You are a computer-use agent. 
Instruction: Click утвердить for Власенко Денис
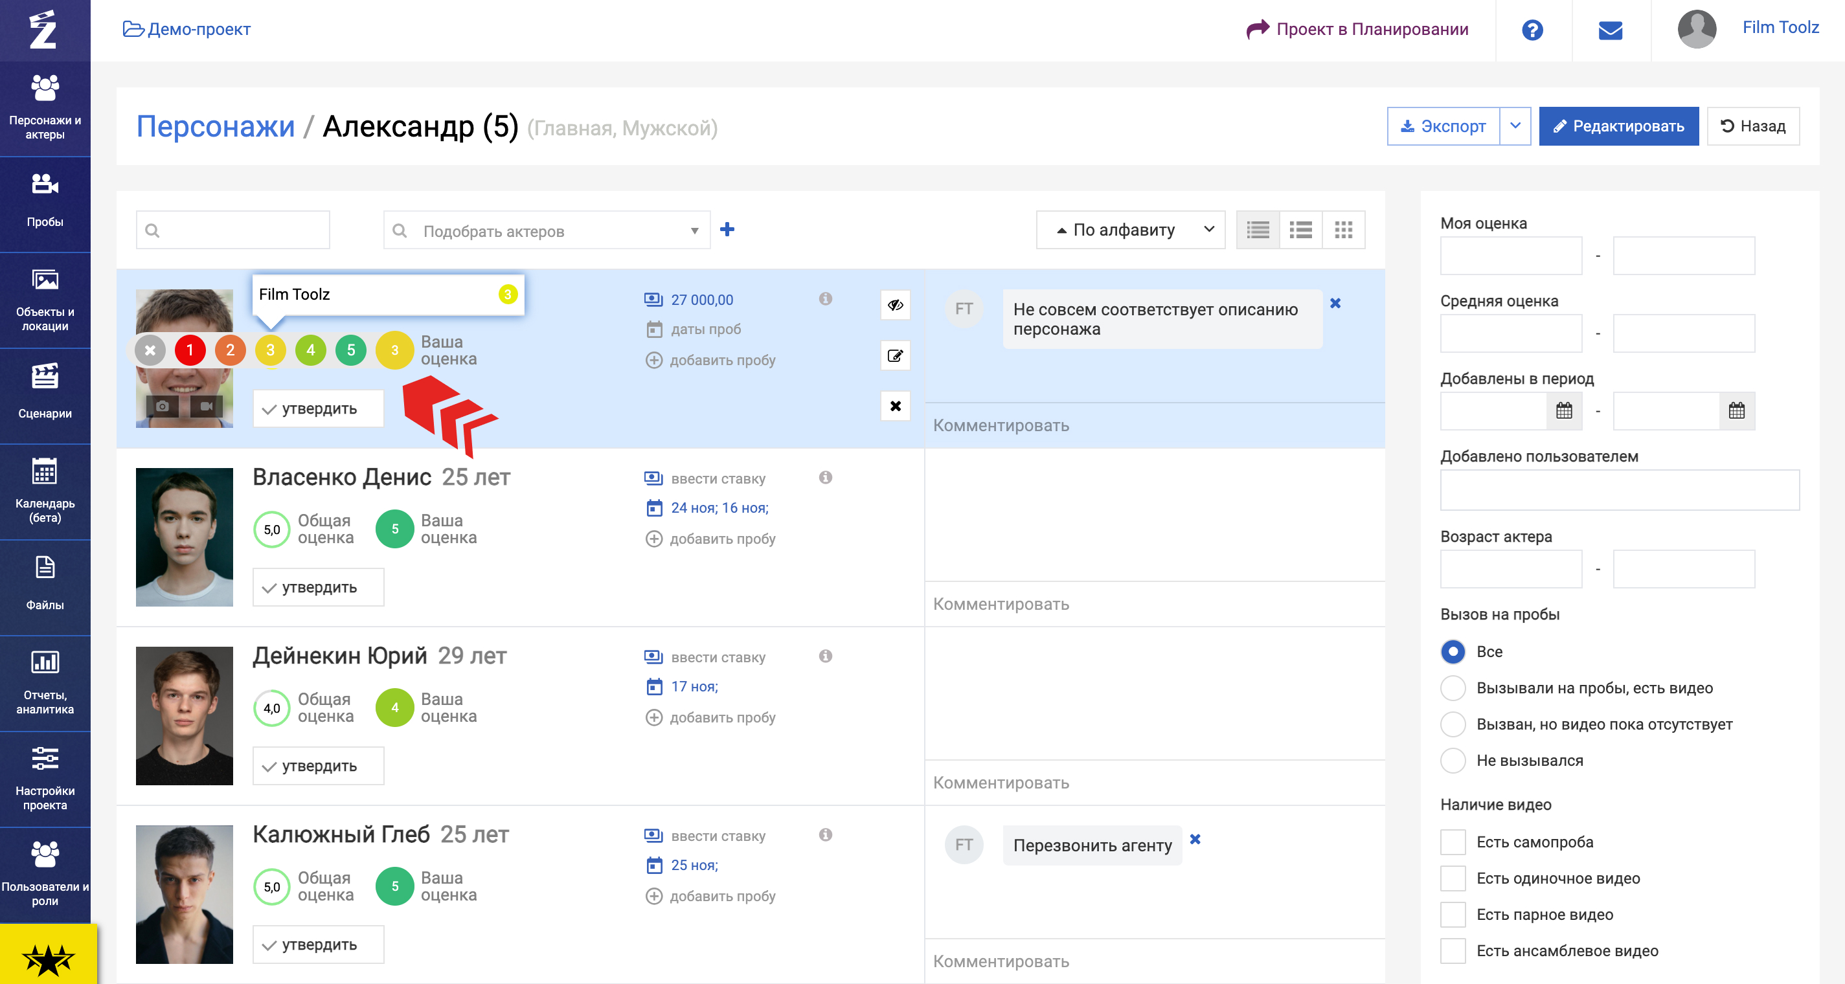point(319,587)
